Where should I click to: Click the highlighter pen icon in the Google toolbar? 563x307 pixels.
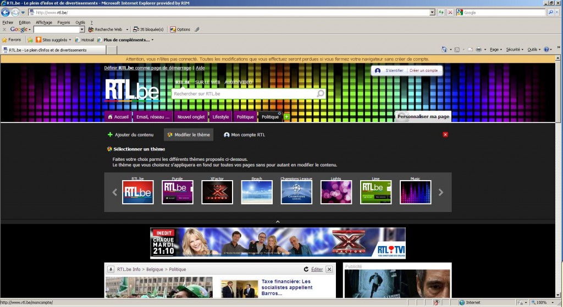[197, 30]
